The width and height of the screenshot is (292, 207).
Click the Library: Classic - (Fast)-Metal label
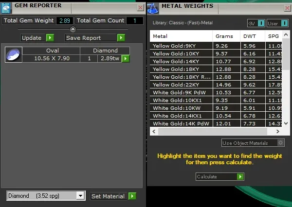[x=182, y=23]
